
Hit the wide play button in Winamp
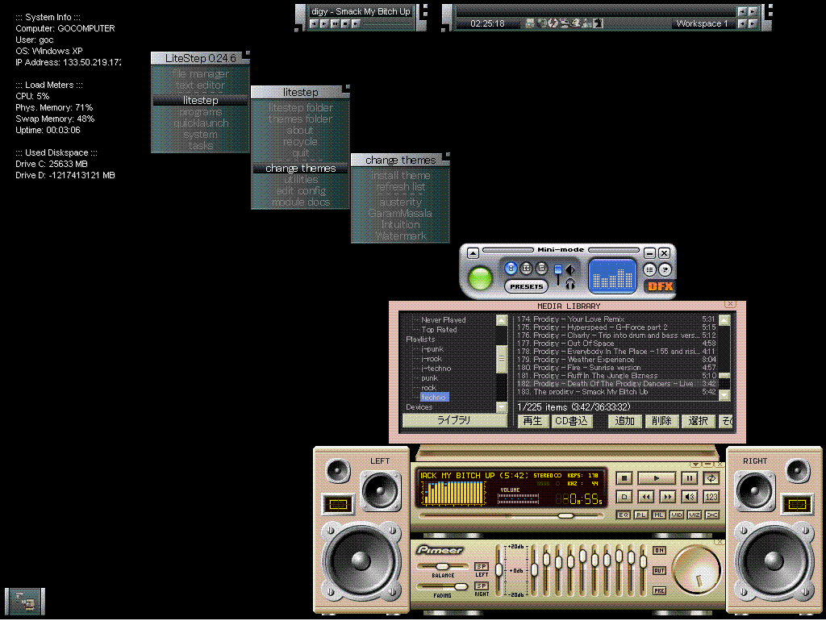point(657,478)
